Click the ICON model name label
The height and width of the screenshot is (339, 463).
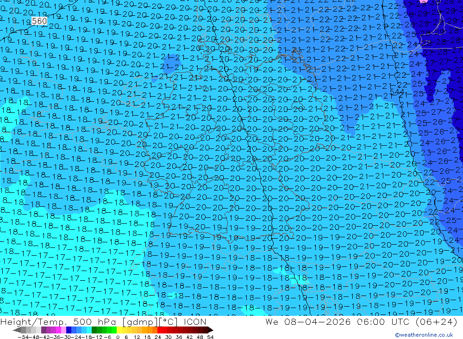coord(194,321)
